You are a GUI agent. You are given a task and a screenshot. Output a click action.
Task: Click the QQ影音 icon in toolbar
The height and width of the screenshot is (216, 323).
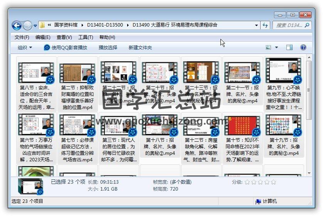point(47,47)
